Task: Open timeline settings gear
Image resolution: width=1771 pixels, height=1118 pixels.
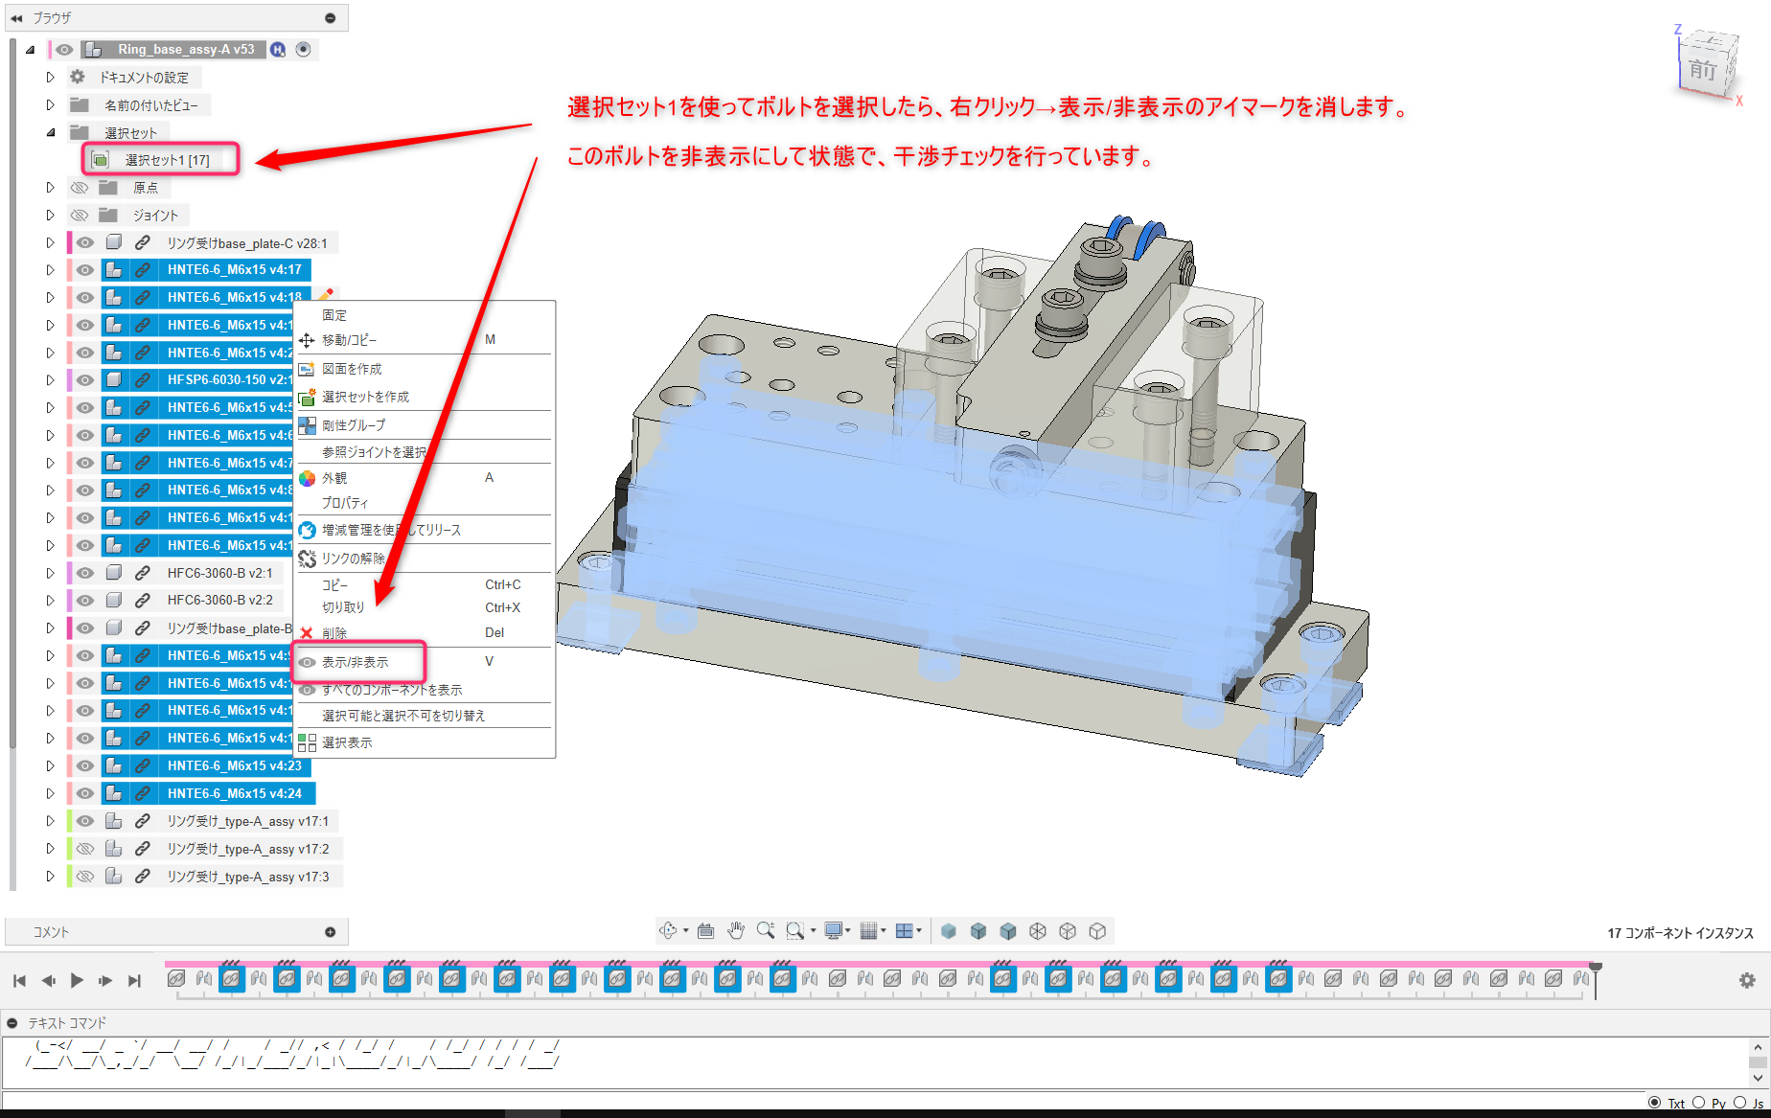Action: point(1747,980)
